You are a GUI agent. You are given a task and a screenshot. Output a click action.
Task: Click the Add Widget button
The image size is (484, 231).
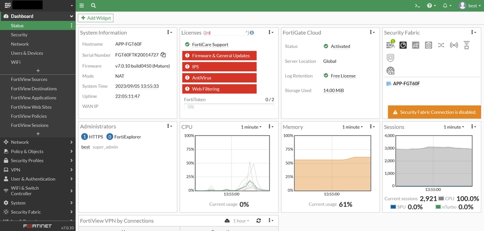click(96, 18)
